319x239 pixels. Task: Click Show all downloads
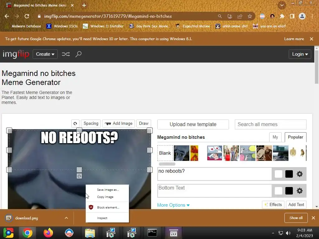click(296, 218)
